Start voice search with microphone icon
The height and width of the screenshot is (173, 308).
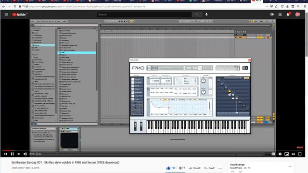[206, 14]
